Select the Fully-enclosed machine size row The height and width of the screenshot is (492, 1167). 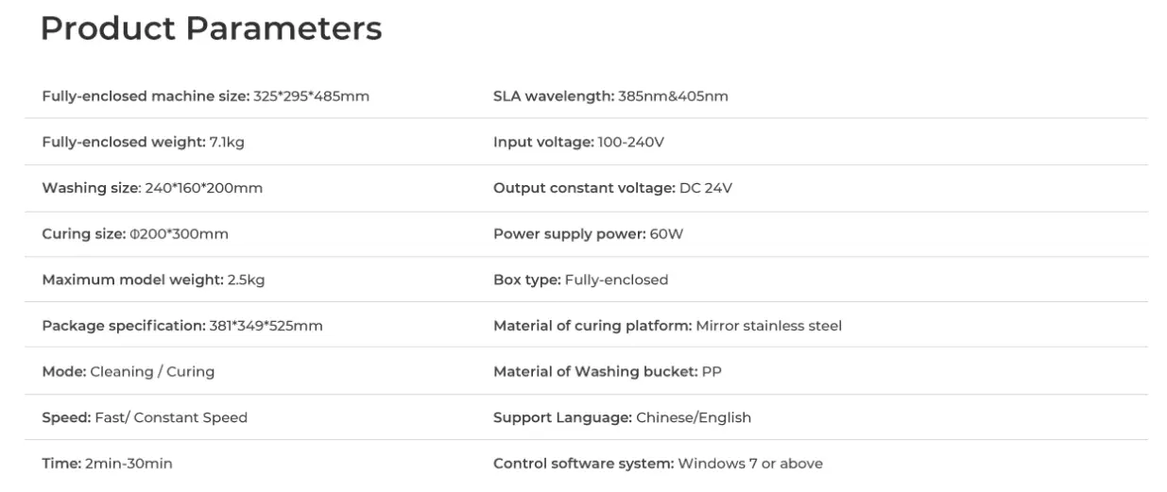click(x=205, y=96)
